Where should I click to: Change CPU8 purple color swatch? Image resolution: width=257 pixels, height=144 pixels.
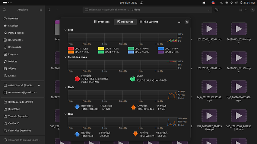[x=161, y=52]
